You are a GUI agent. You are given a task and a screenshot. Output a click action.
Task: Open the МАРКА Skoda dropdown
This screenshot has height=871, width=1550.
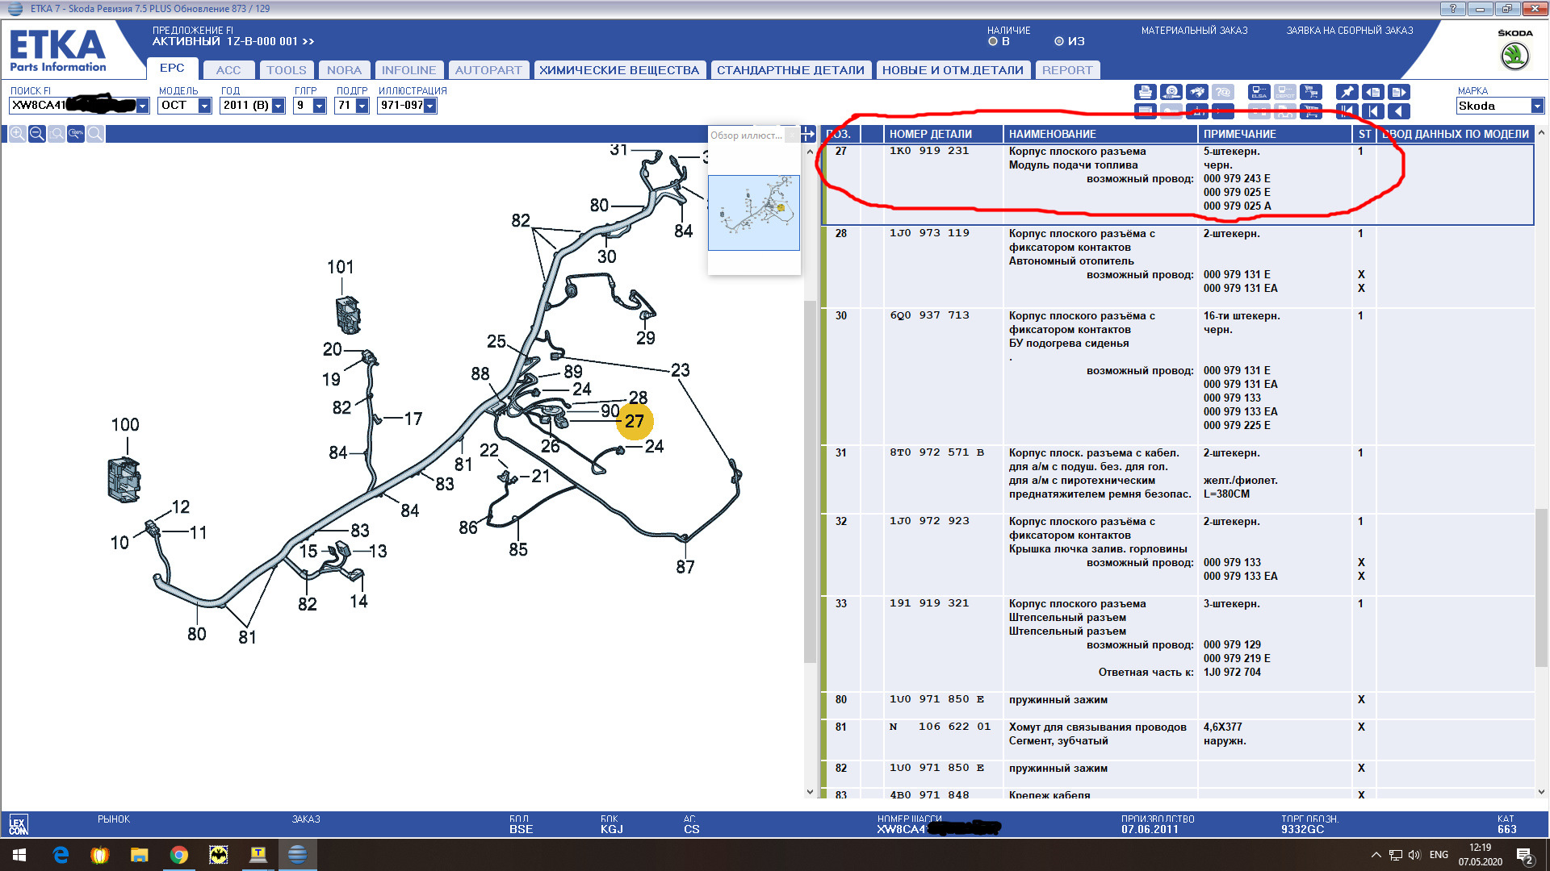coord(1536,106)
